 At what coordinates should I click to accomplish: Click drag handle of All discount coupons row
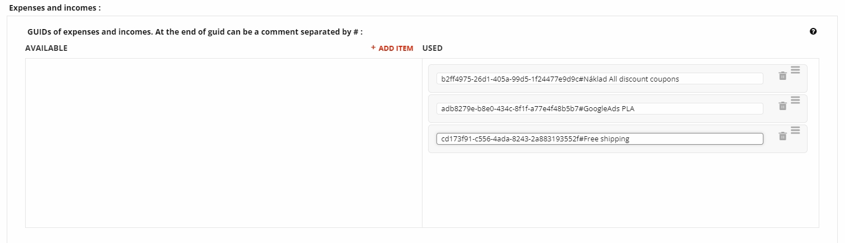tap(795, 70)
